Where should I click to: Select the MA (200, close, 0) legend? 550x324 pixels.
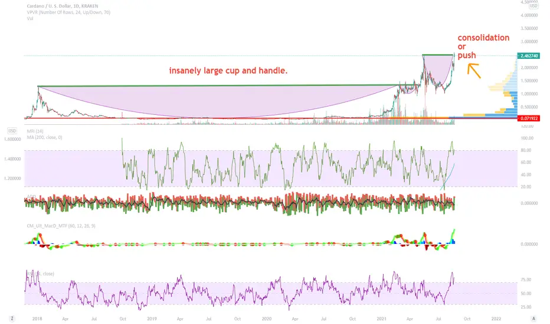(44, 137)
